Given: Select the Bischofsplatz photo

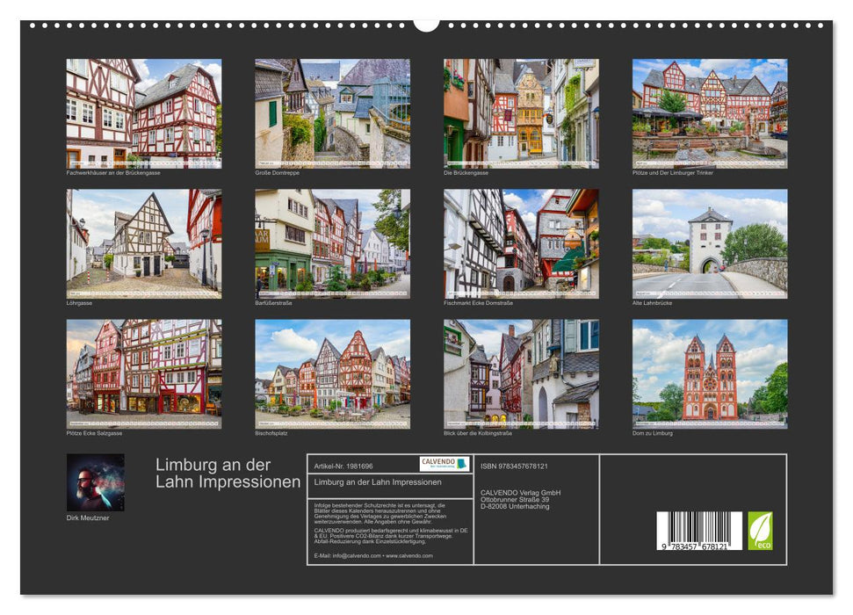Looking at the screenshot, I should tap(332, 374).
